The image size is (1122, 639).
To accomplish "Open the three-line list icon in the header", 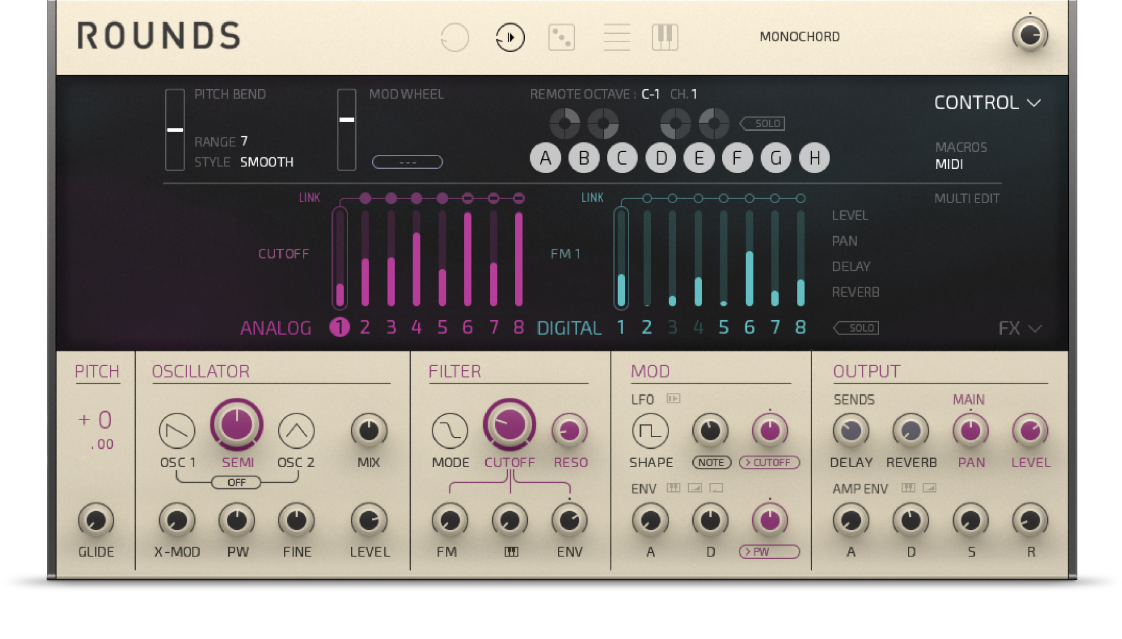I will click(x=616, y=37).
